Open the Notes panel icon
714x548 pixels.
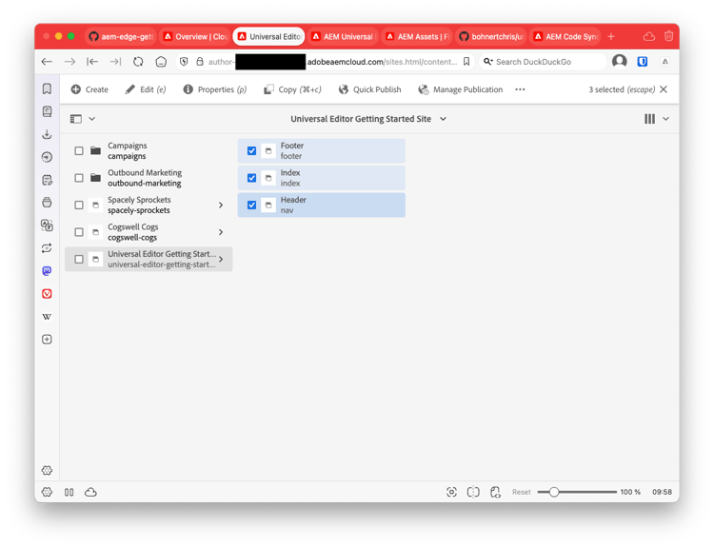(47, 180)
